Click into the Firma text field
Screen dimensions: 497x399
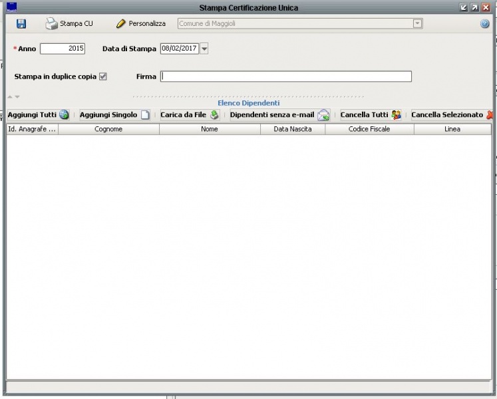tap(286, 76)
